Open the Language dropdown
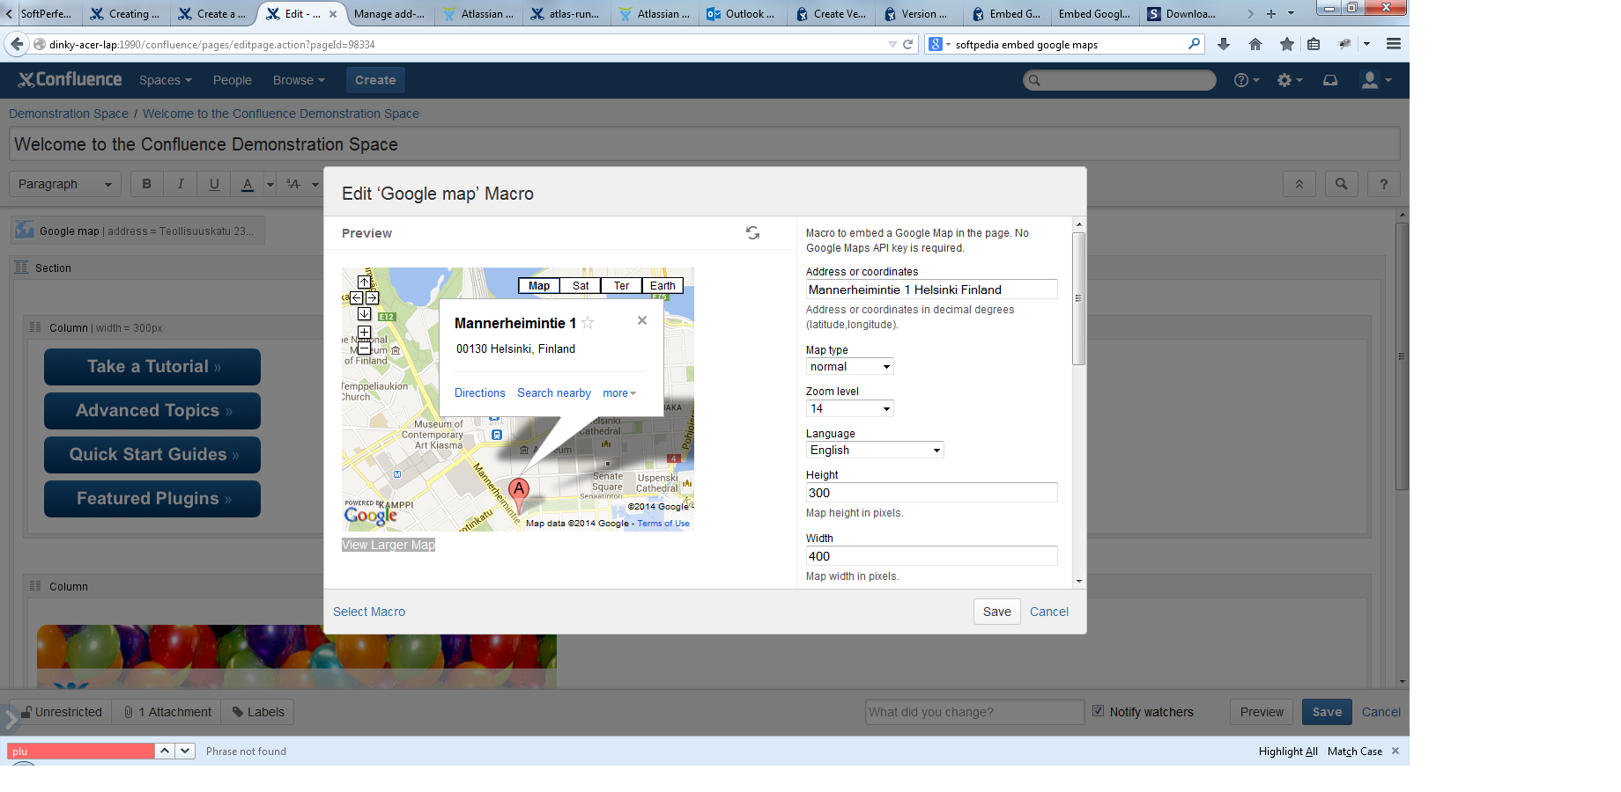The height and width of the screenshot is (792, 1621). tap(875, 450)
